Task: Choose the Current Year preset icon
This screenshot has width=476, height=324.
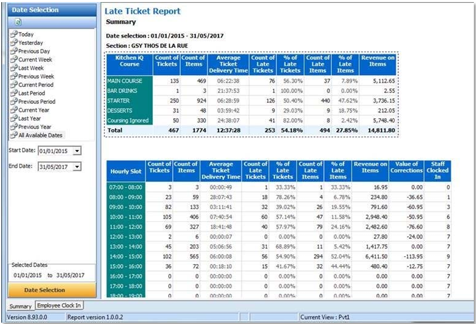Action: pos(14,110)
